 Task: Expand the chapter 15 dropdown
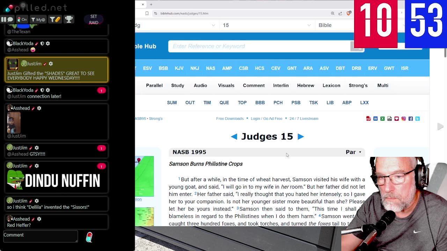point(309,25)
